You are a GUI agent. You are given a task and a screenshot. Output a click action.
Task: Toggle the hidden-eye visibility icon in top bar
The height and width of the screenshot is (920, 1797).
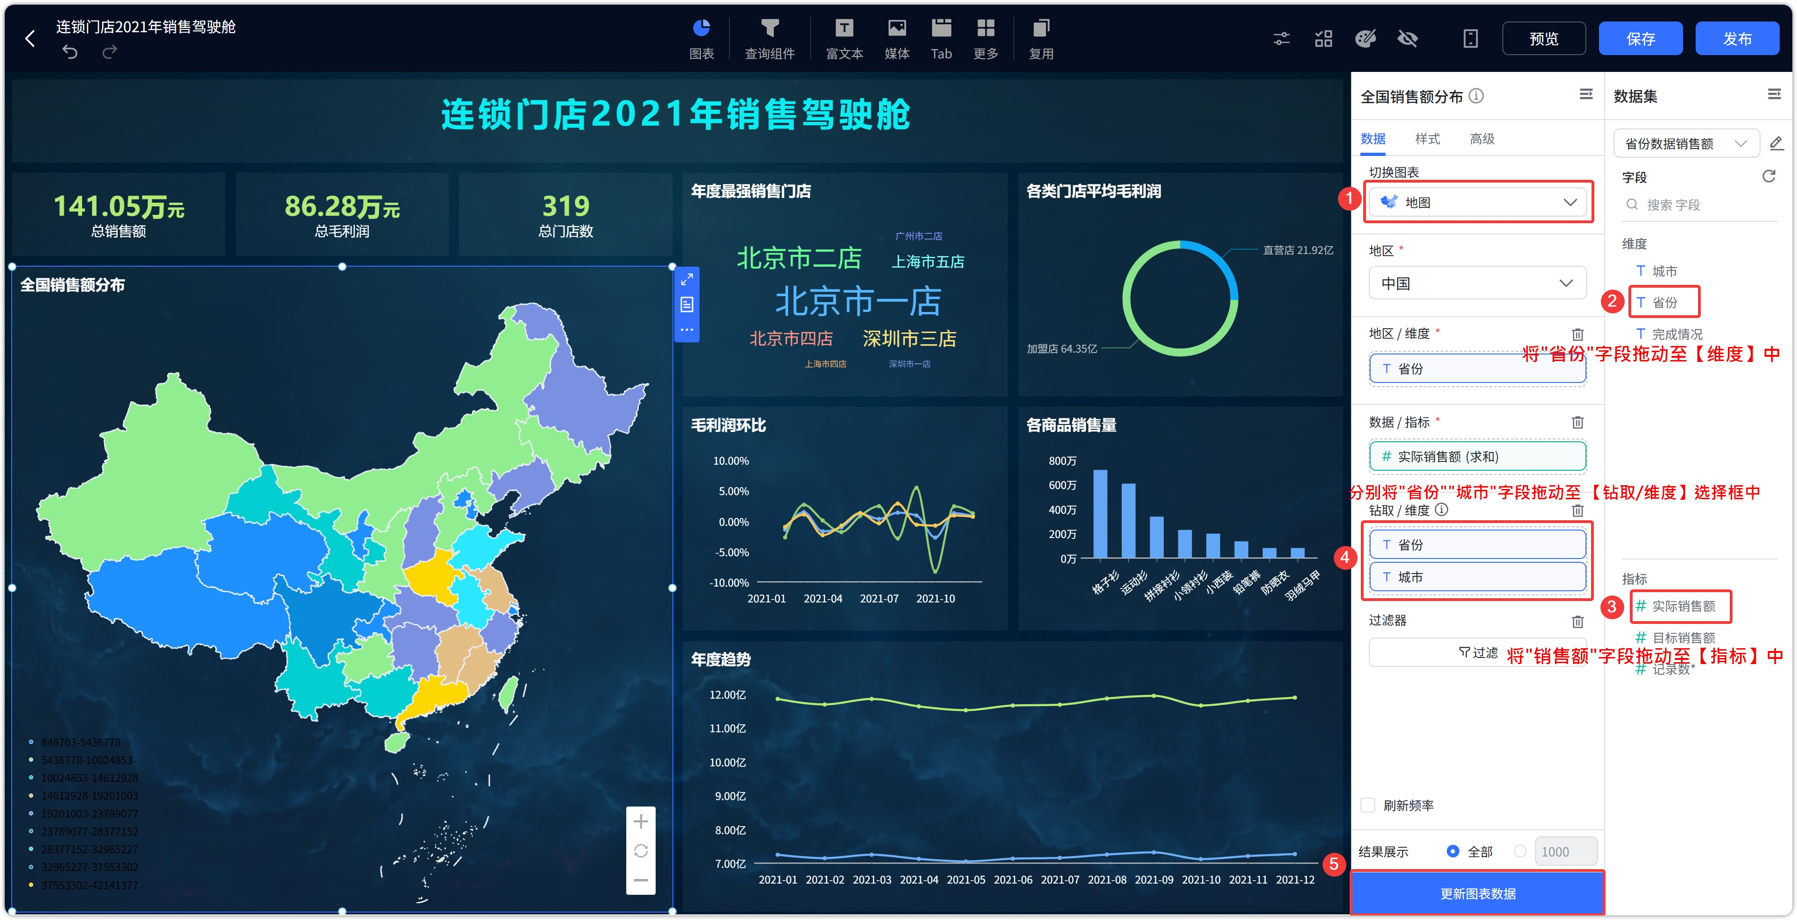1408,38
